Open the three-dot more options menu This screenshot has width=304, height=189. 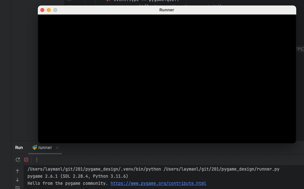[37, 160]
